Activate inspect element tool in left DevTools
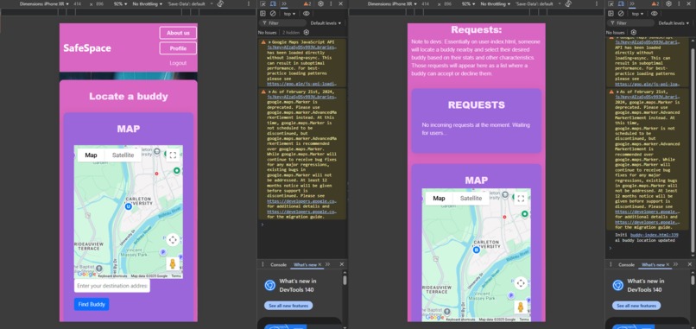The width and height of the screenshot is (696, 329). point(263,3)
